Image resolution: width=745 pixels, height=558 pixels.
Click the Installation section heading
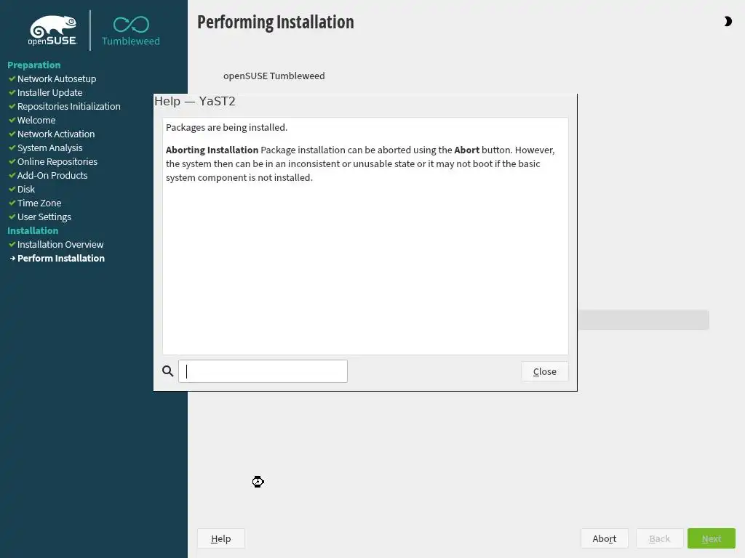click(x=33, y=230)
